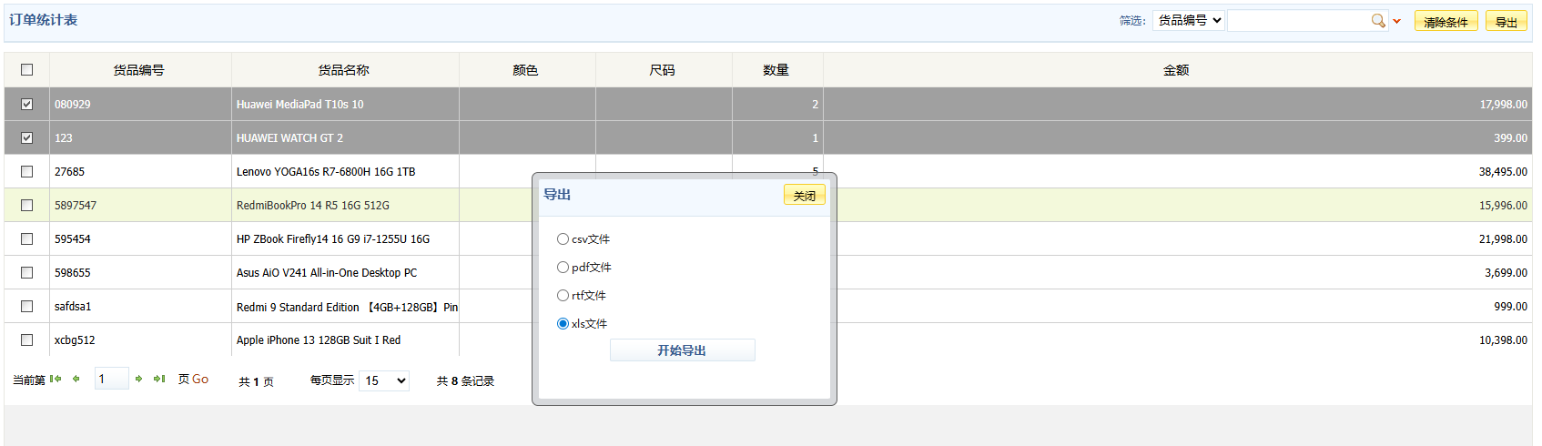Click the Go page link
This screenshot has height=446, width=1542.
[199, 380]
